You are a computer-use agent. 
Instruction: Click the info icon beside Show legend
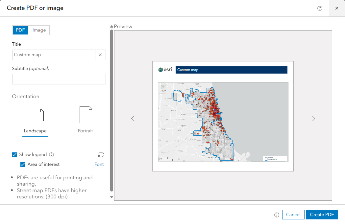(x=51, y=155)
